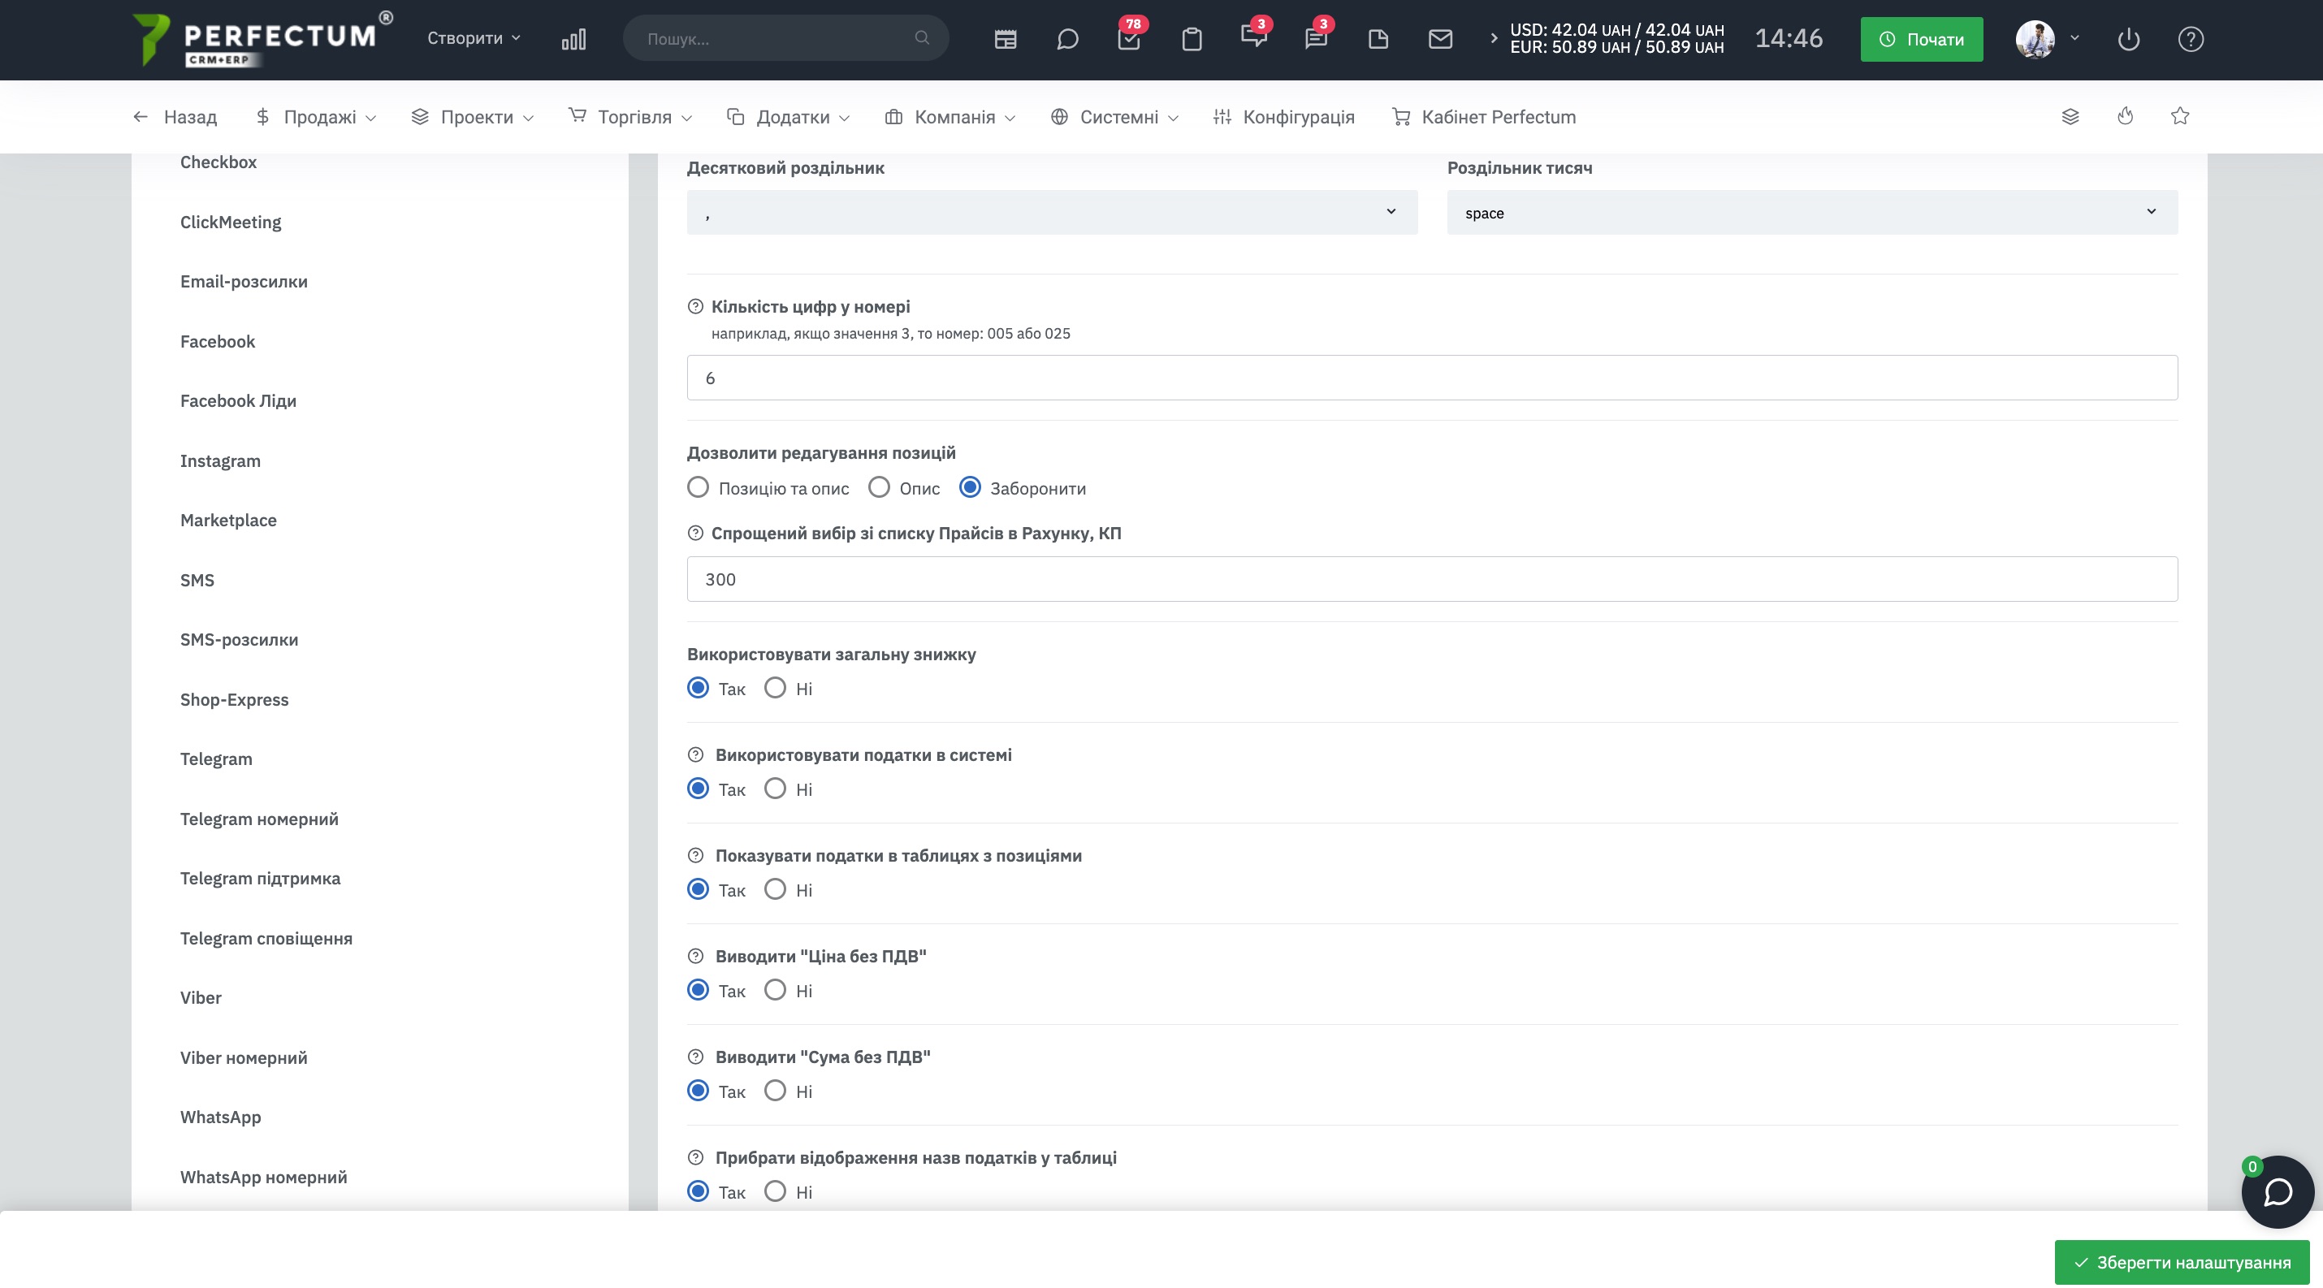2323x1288 pixels.
Task: Open the Додатки menu
Action: (x=788, y=117)
